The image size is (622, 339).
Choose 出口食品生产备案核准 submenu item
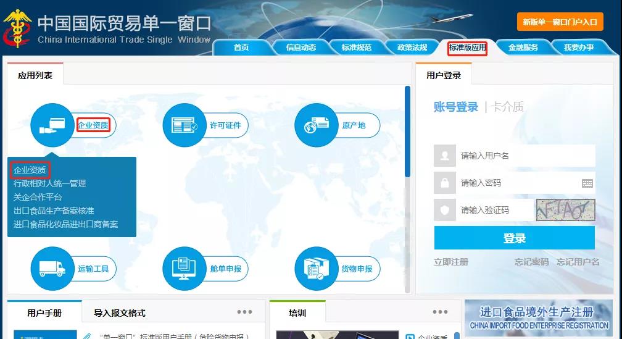click(54, 211)
